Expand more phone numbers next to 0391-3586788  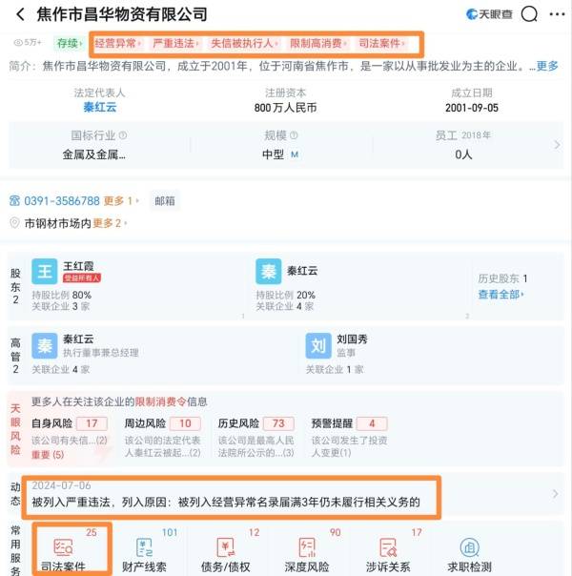tap(116, 201)
